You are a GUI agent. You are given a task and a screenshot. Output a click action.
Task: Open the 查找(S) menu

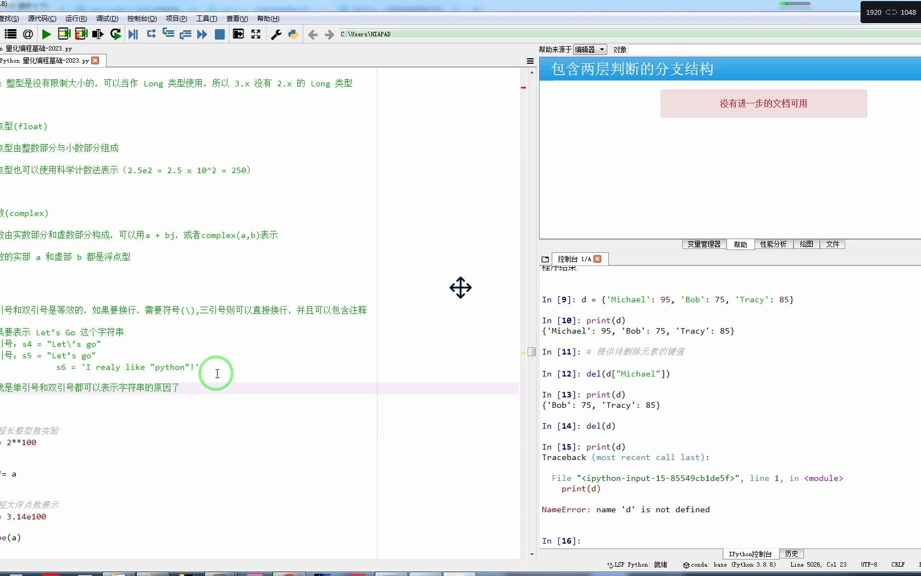click(9, 19)
